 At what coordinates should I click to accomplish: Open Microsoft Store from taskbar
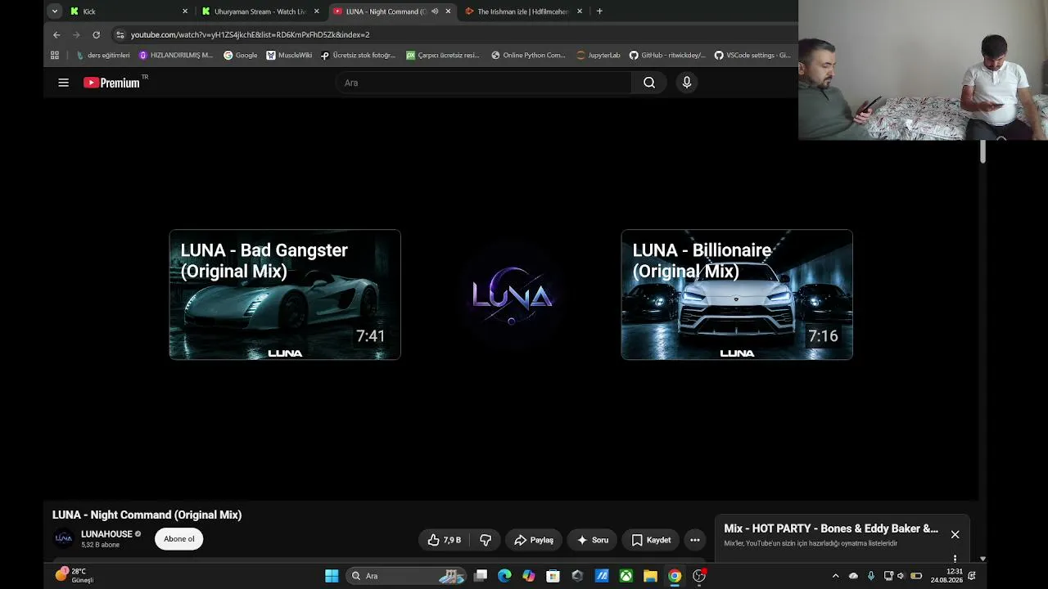553,576
